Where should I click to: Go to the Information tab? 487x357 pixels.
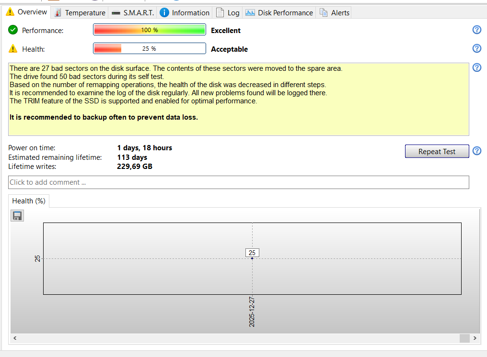(x=185, y=12)
